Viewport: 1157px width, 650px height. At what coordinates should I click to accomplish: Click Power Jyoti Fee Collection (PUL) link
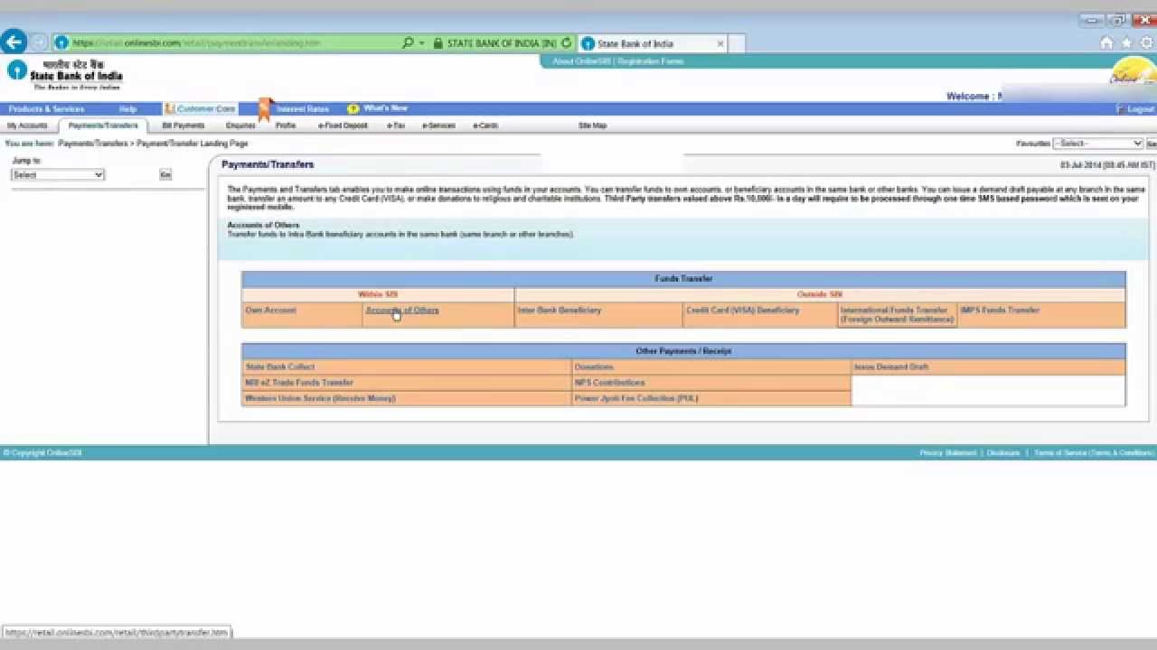point(636,398)
